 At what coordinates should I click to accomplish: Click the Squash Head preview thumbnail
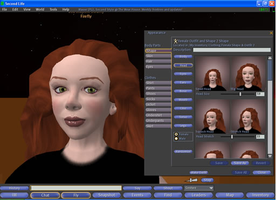(212, 116)
